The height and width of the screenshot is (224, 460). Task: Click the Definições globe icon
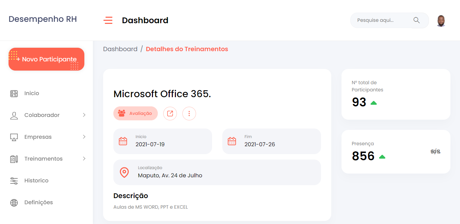(x=14, y=203)
